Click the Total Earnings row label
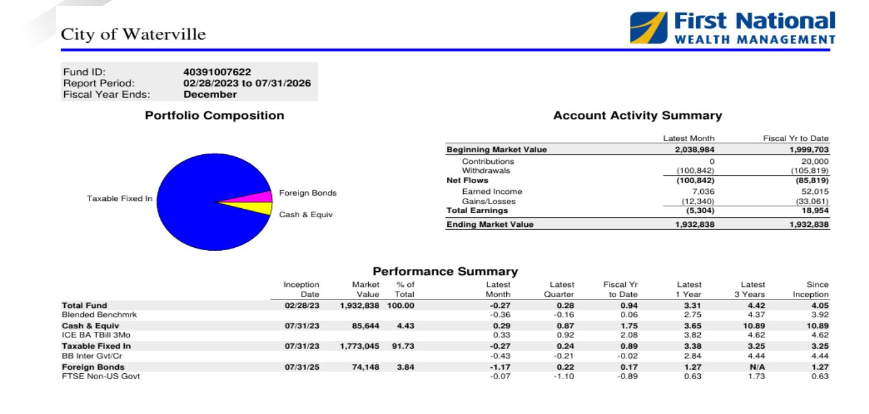 (x=477, y=210)
